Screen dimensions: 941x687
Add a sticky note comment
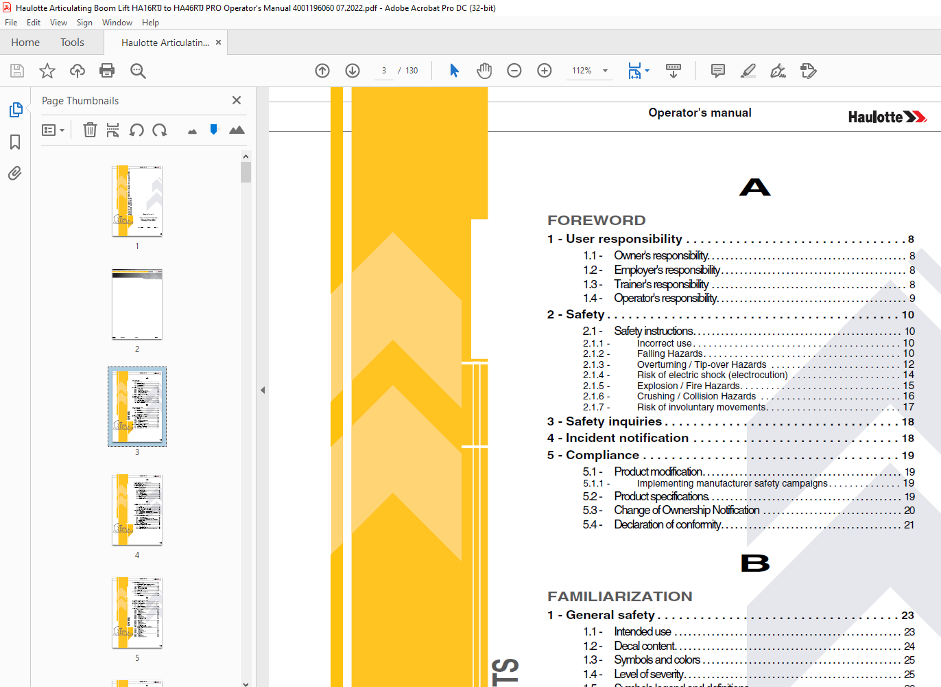point(718,71)
